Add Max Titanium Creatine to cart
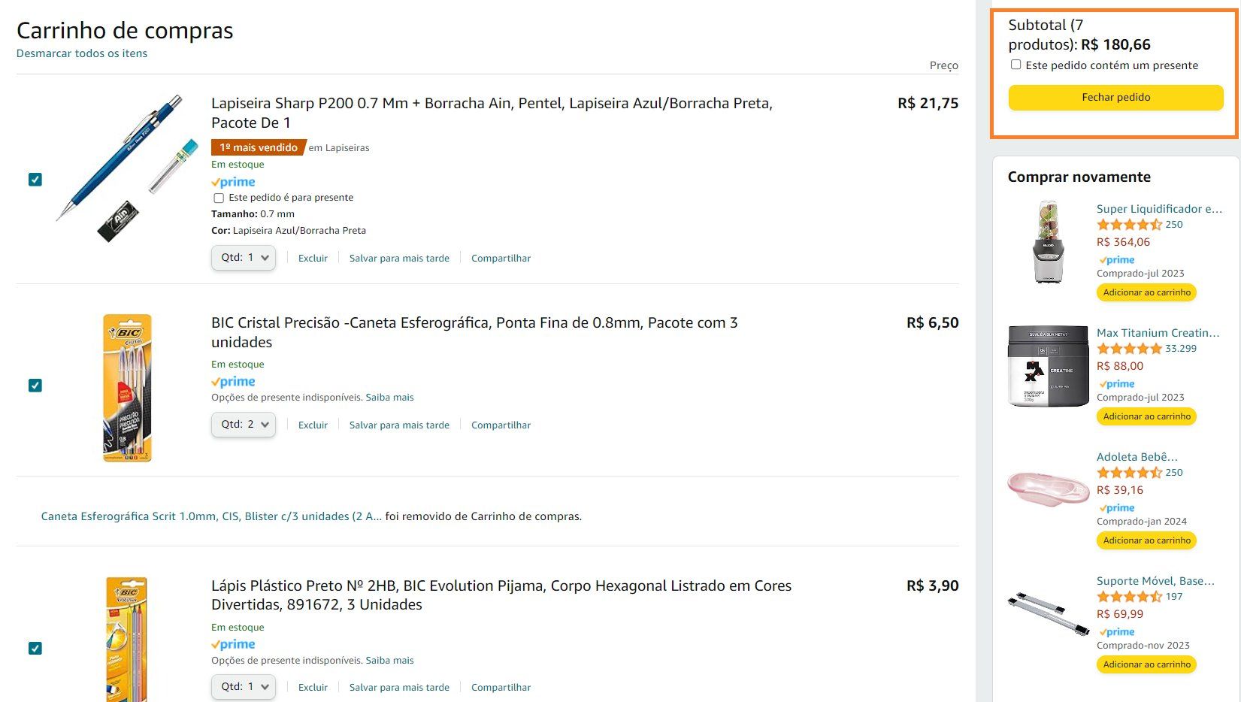 pos(1146,416)
